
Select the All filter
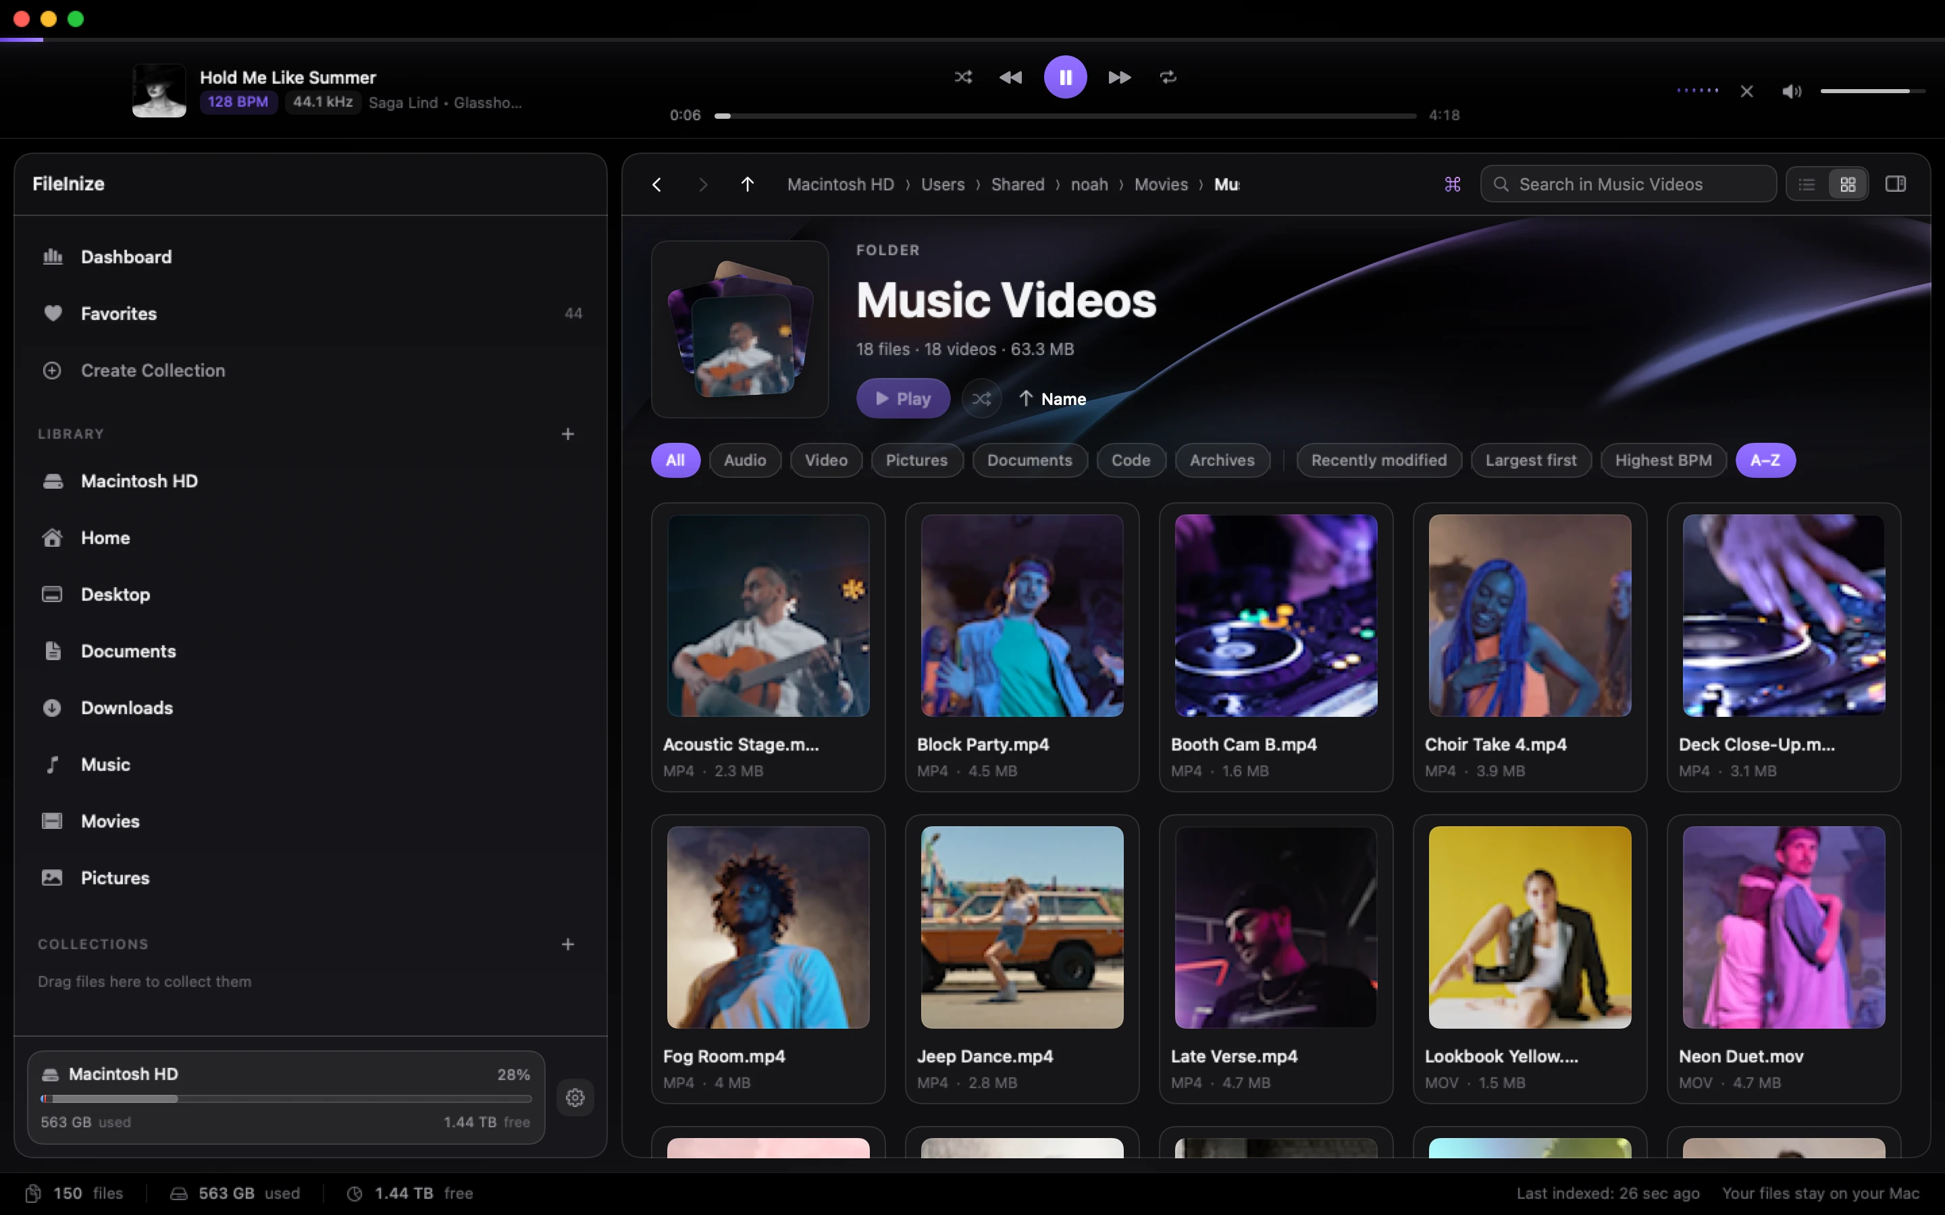675,460
